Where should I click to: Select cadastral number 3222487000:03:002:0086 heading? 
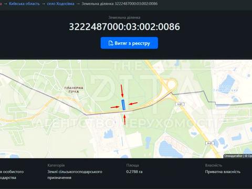[x=124, y=27]
